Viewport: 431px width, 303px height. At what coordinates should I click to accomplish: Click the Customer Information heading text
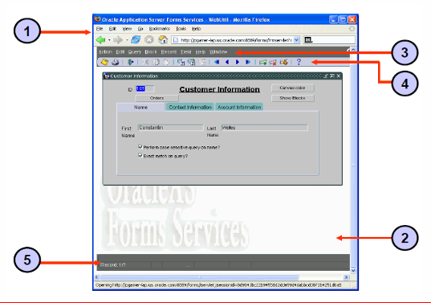click(219, 89)
